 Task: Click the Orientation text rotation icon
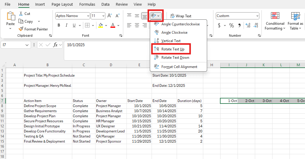[154, 16]
